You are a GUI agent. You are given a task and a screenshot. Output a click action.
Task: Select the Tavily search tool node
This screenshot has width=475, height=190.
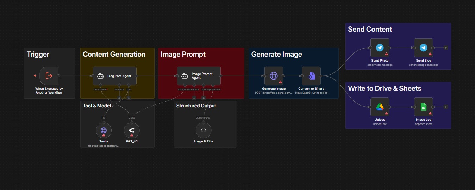(x=104, y=131)
